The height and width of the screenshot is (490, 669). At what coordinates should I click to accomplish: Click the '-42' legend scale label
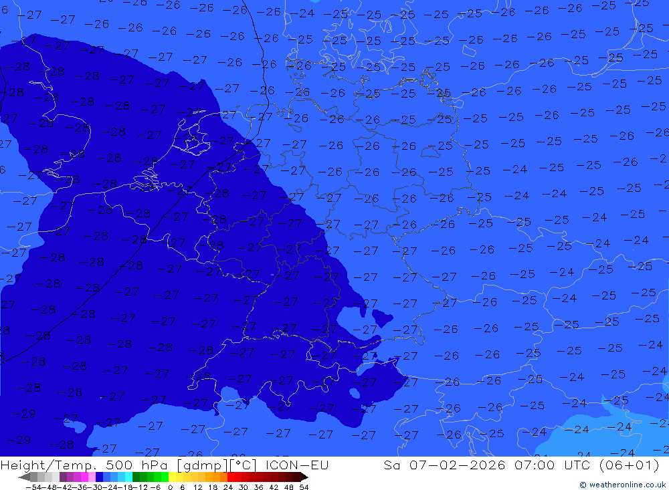64,487
